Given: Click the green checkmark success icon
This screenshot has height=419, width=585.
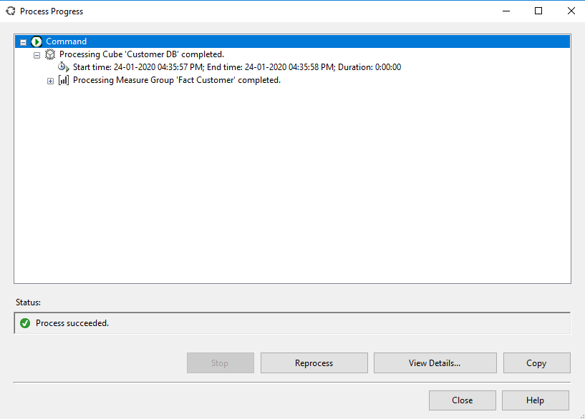Looking at the screenshot, I should (x=25, y=322).
